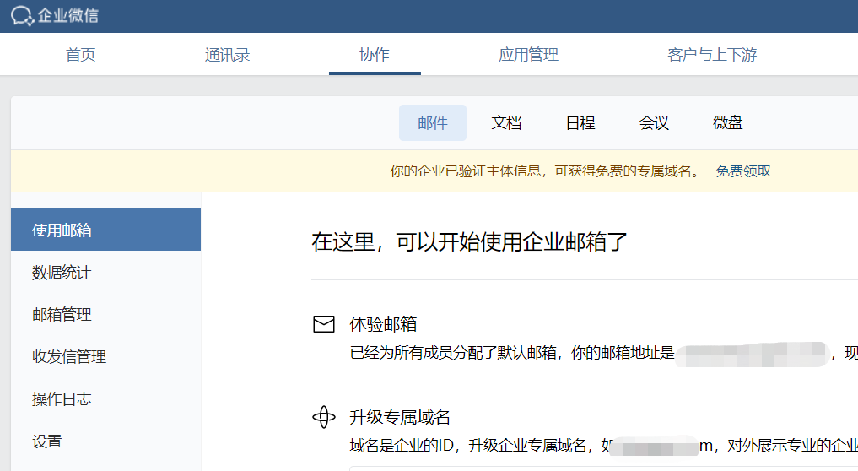This screenshot has width=858, height=471.
Task: Open 设置 in the sidebar
Action: (x=47, y=441)
